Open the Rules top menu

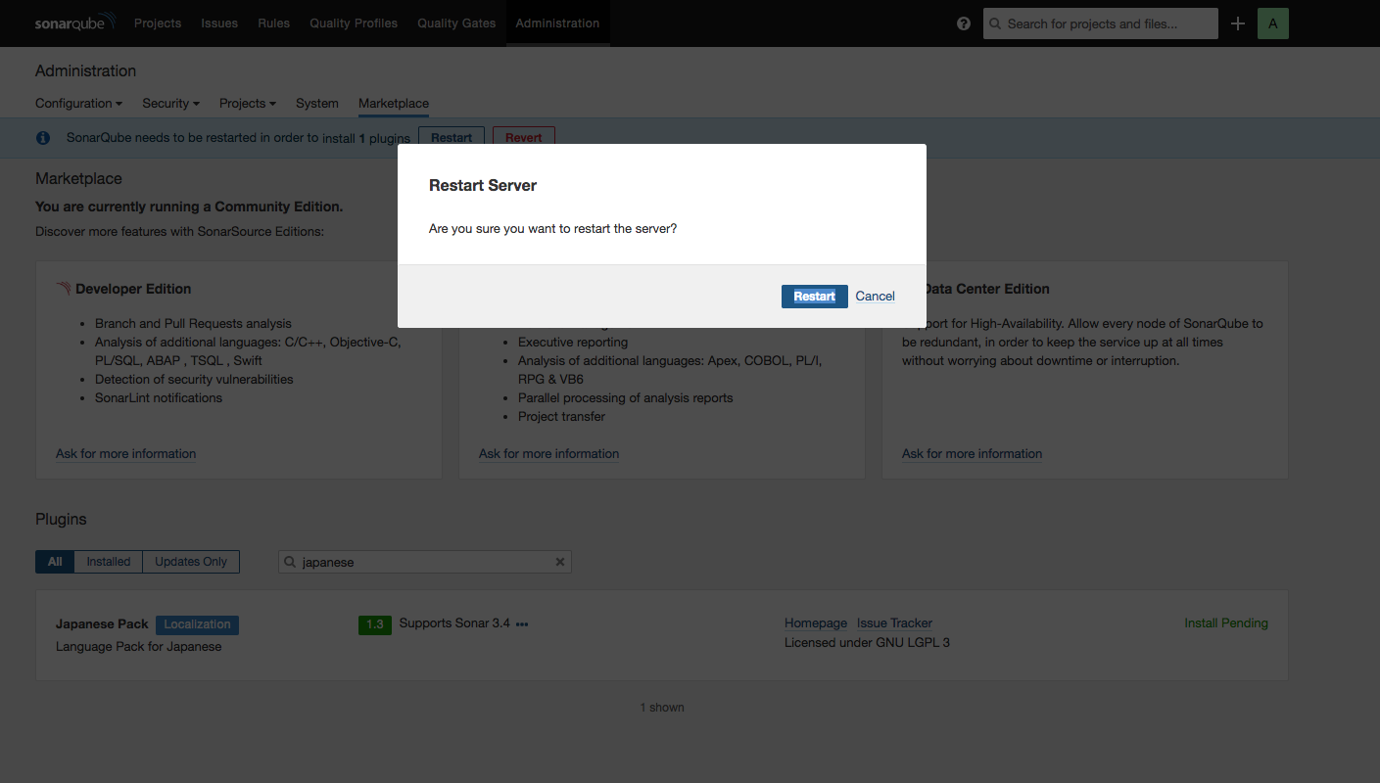click(273, 23)
